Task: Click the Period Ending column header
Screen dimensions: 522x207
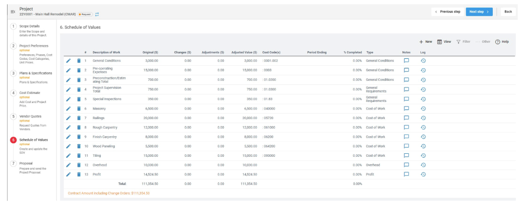Action: click(317, 52)
